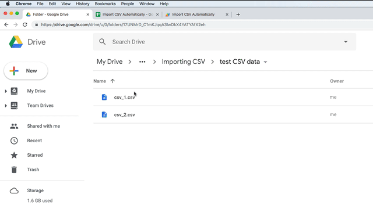Image resolution: width=373 pixels, height=209 pixels.
Task: Open the Bookmarks menu
Action: 105,4
